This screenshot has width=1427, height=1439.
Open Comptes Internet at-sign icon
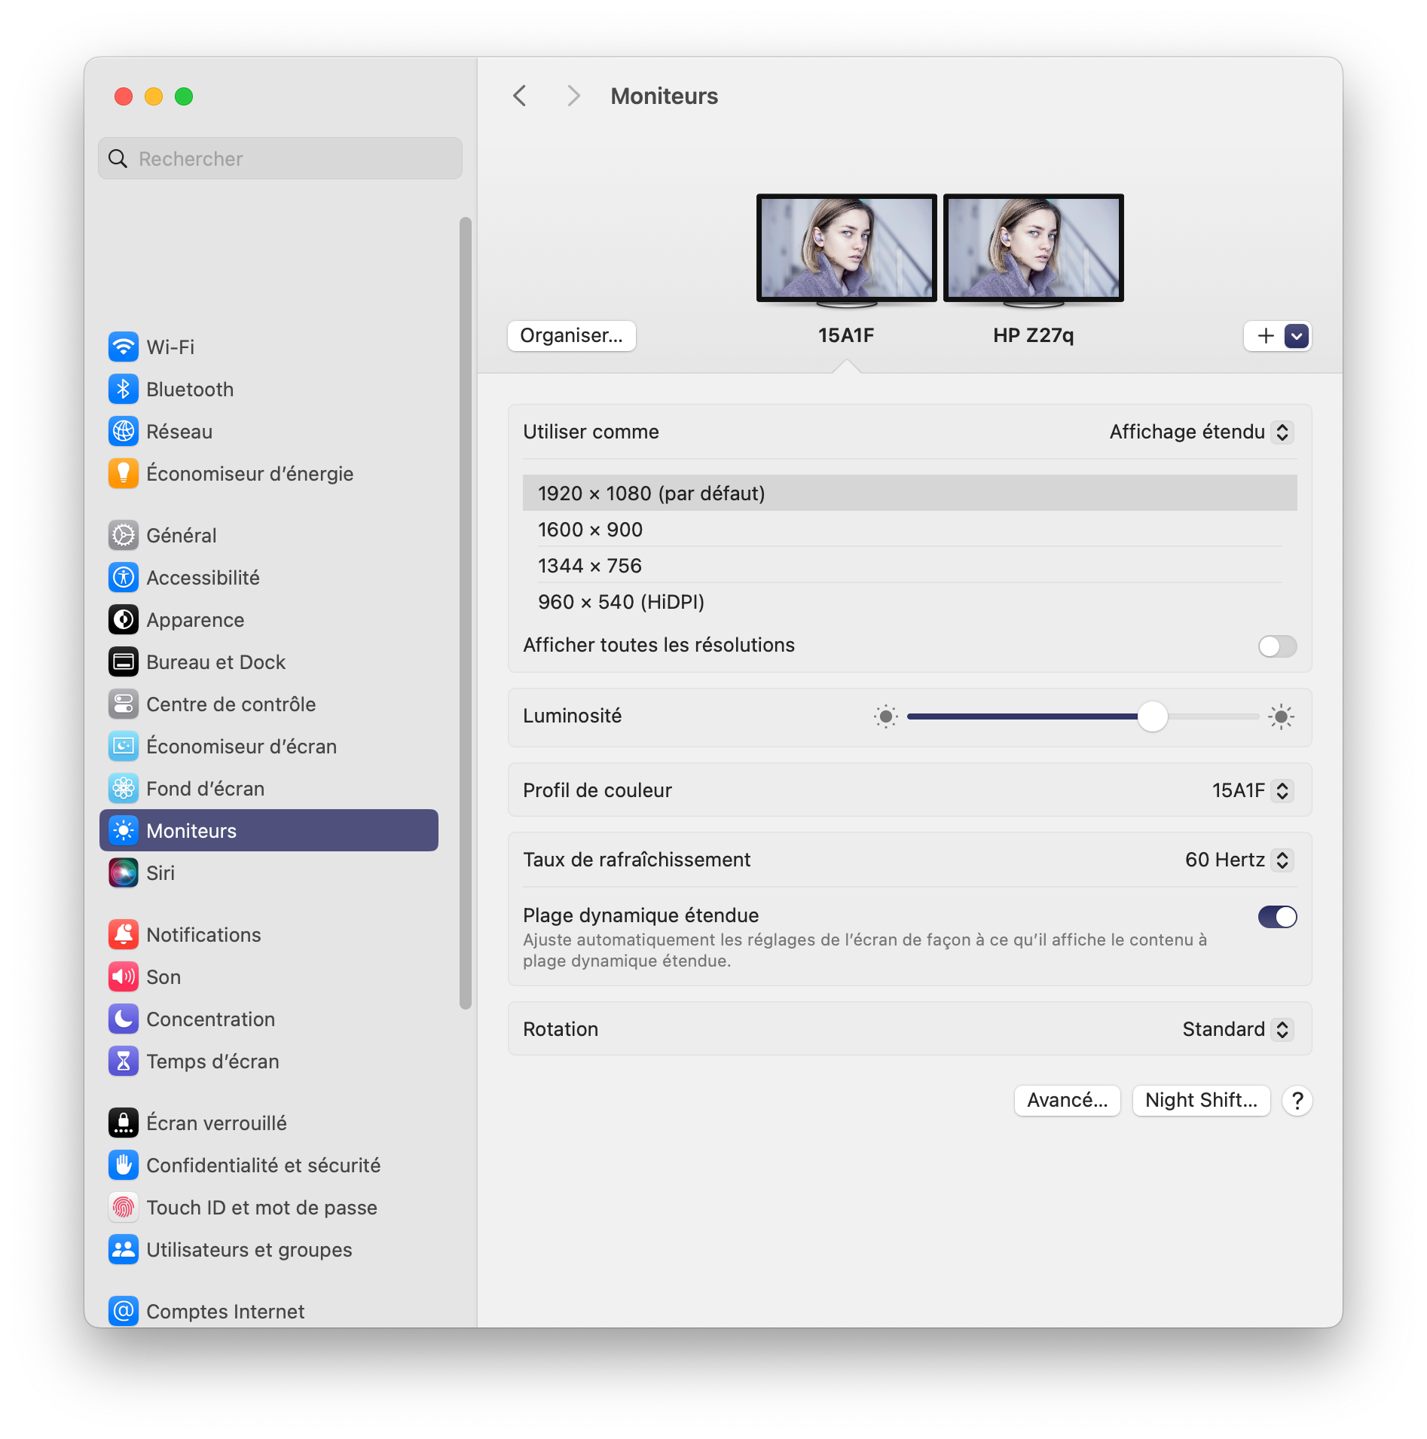click(124, 1312)
